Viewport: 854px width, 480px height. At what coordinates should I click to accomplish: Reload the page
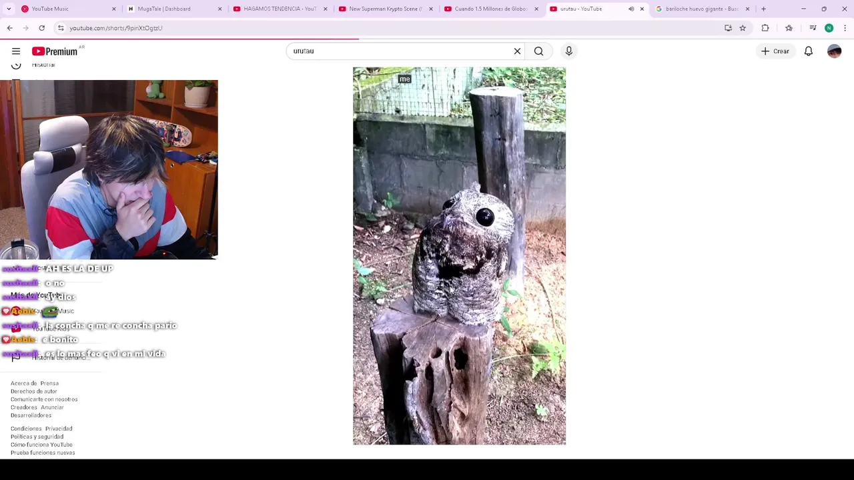pyautogui.click(x=41, y=28)
